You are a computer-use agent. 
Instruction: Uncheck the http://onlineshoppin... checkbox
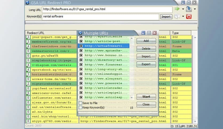(81, 74)
